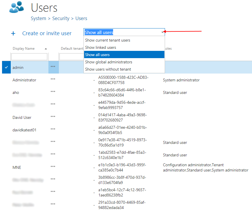Select the Administrator user row
This screenshot has height=211, width=252.
click(x=24, y=80)
